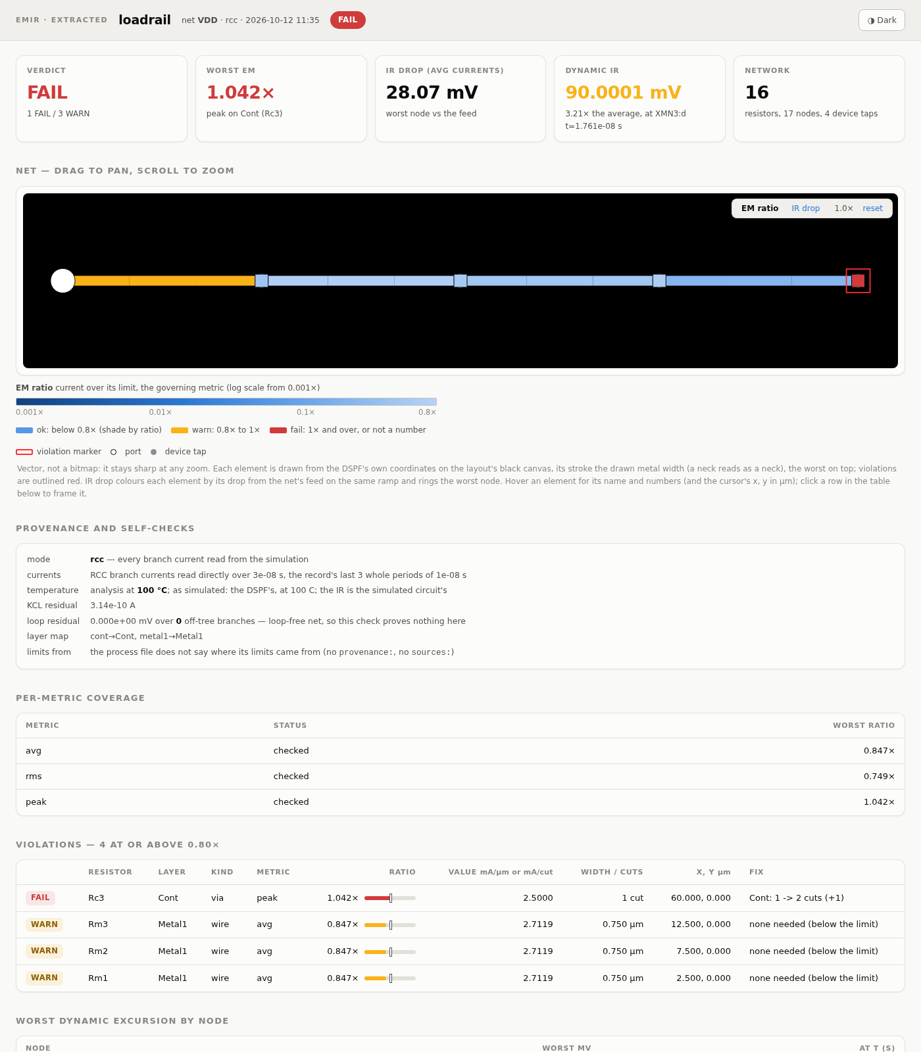The width and height of the screenshot is (921, 1052).
Task: Click the peak metric coverage row
Action: [x=460, y=802]
